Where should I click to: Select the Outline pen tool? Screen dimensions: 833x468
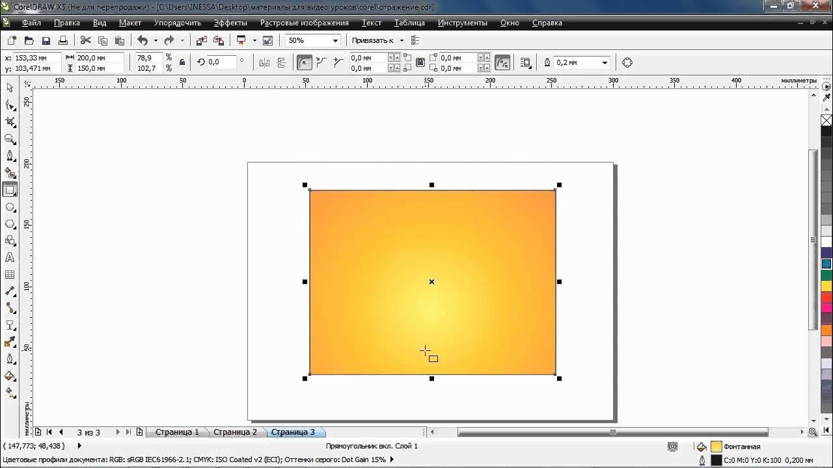coord(10,359)
